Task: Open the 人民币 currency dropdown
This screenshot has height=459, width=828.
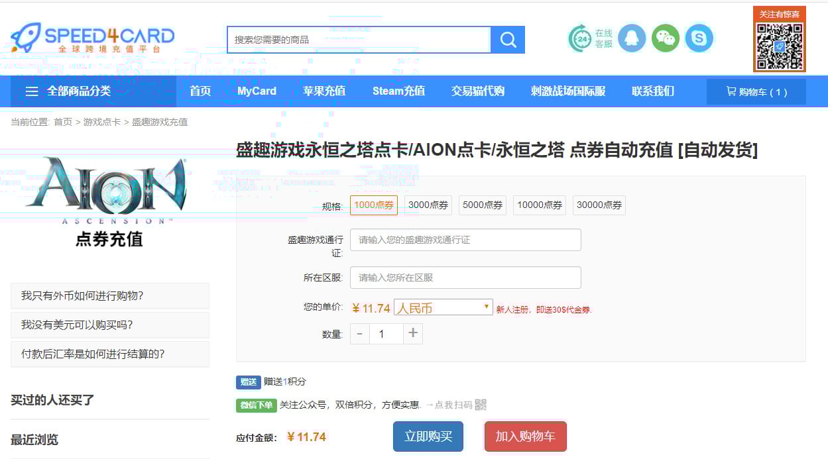Action: click(x=443, y=308)
